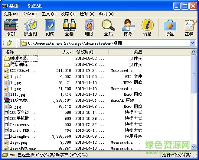
Task: Open the 工具(T) menu
Action: 49,14
